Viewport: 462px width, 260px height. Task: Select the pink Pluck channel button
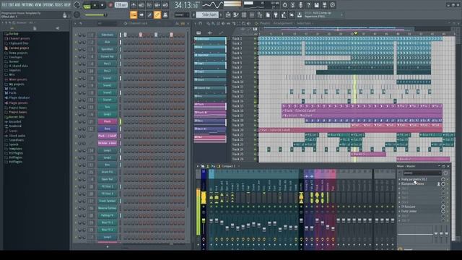(108, 121)
